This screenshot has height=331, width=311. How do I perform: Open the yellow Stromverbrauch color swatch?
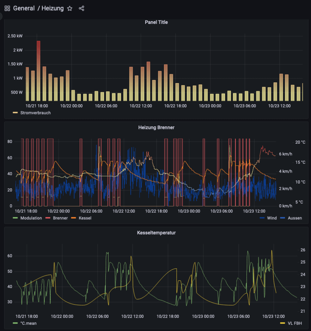coord(15,113)
